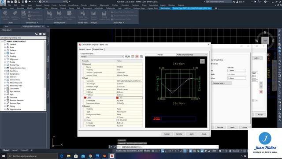
Task: Click the create text component icon in composer
Action: [x=127, y=57]
